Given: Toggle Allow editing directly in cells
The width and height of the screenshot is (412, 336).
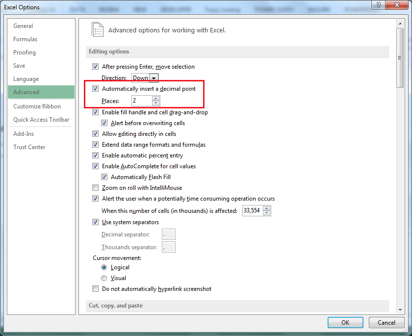Looking at the screenshot, I should pos(95,134).
